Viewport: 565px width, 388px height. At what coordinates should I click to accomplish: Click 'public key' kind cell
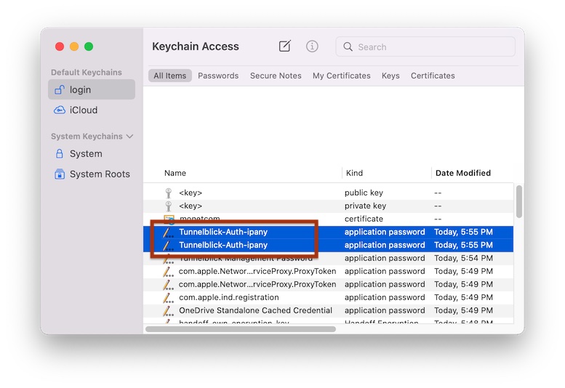point(364,193)
